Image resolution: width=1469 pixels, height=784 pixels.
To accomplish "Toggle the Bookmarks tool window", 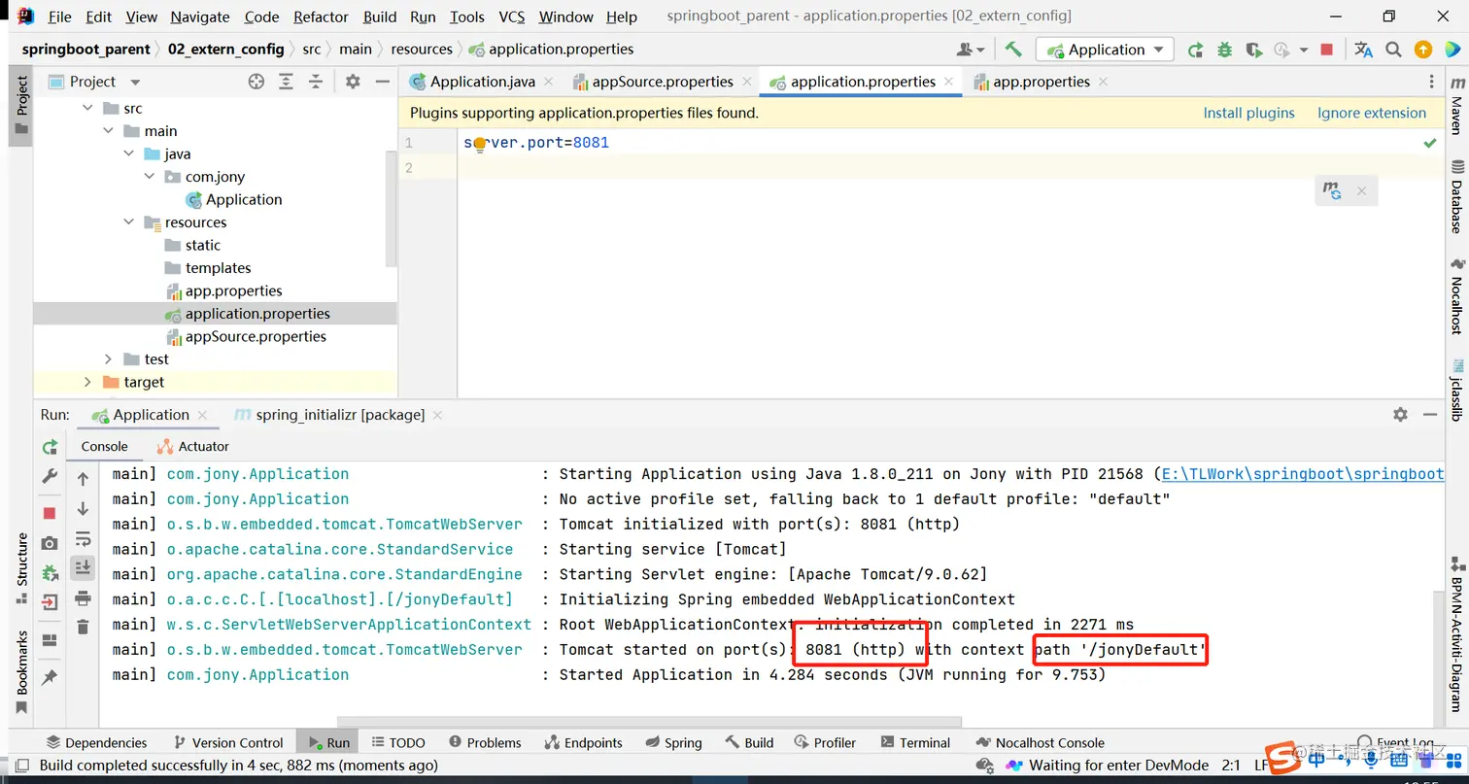I will (21, 671).
